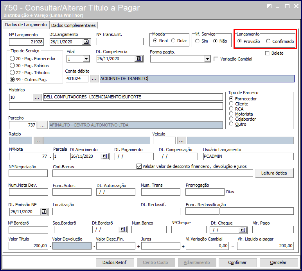Click the Dados ReInf button
The image size is (302, 271).
point(115,262)
